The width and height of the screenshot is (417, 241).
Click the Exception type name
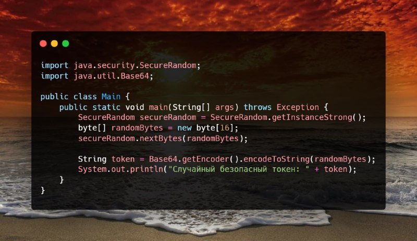pos(298,107)
